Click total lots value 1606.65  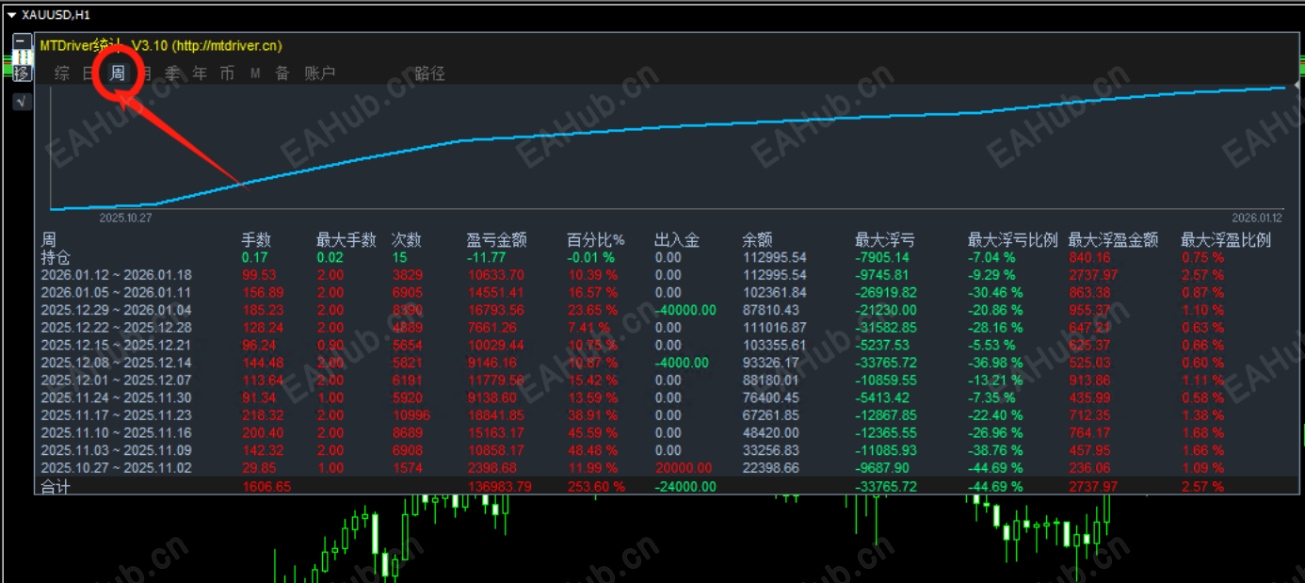pos(266,486)
